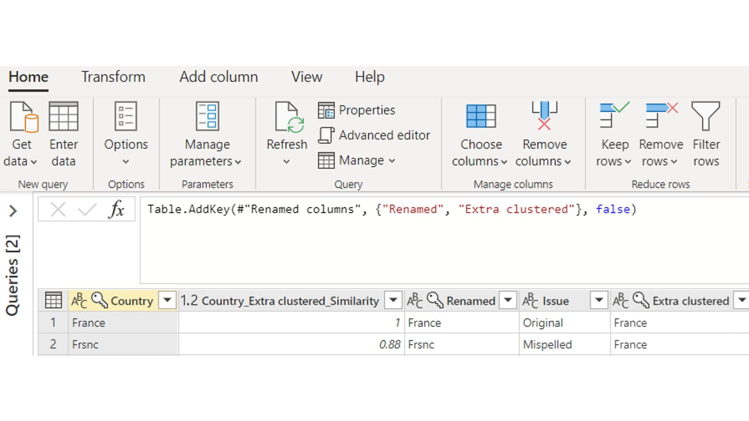This screenshot has height=421, width=749.
Task: Open the Advanced editor
Action: pos(374,135)
